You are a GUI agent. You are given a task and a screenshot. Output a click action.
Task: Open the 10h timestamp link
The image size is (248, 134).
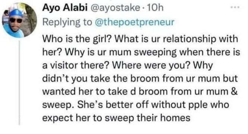click(155, 7)
